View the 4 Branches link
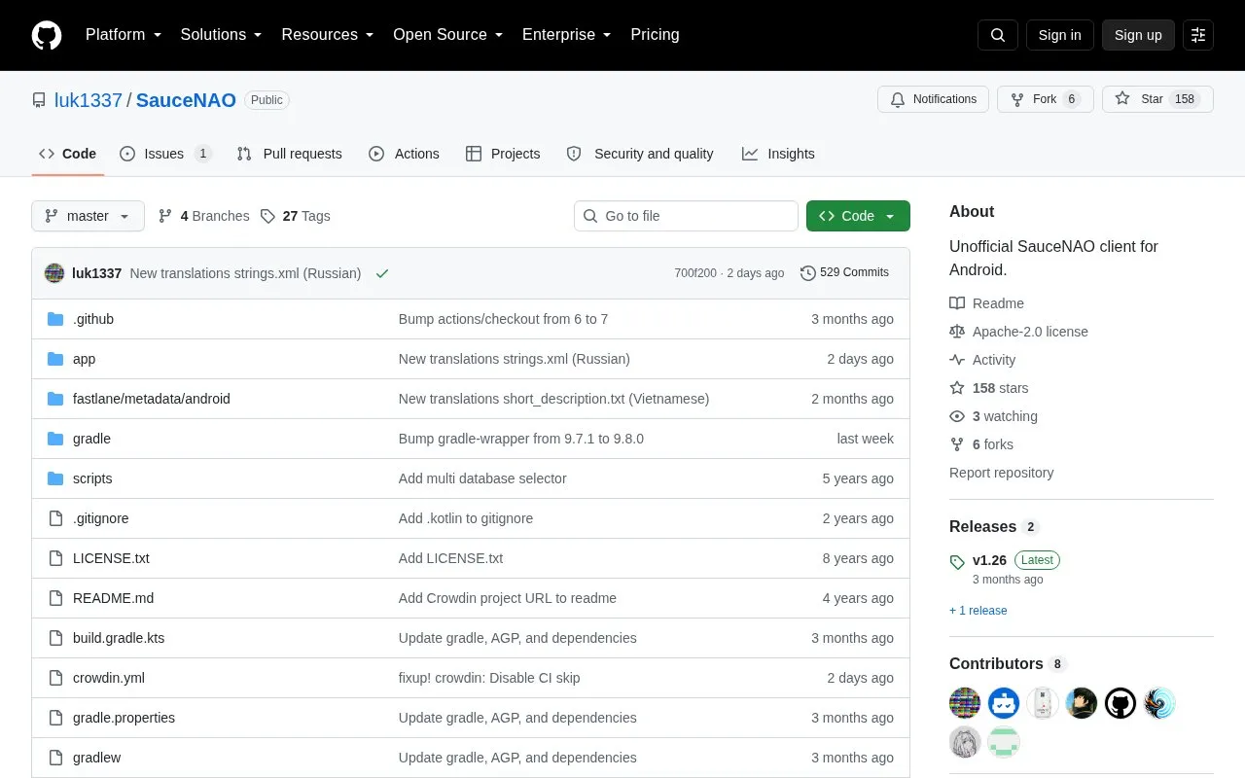Viewport: 1245px width, 778px height. point(203,216)
